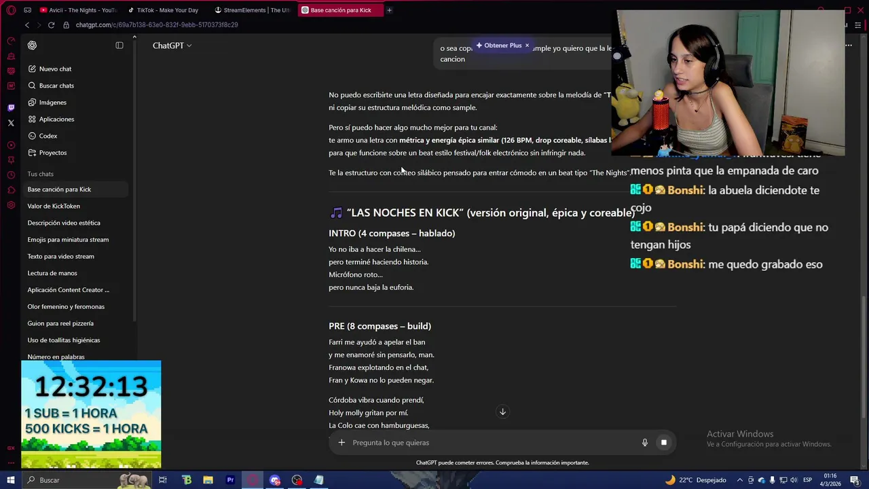The width and height of the screenshot is (869, 489).
Task: Open File Explorer from the taskbar
Action: [208, 480]
